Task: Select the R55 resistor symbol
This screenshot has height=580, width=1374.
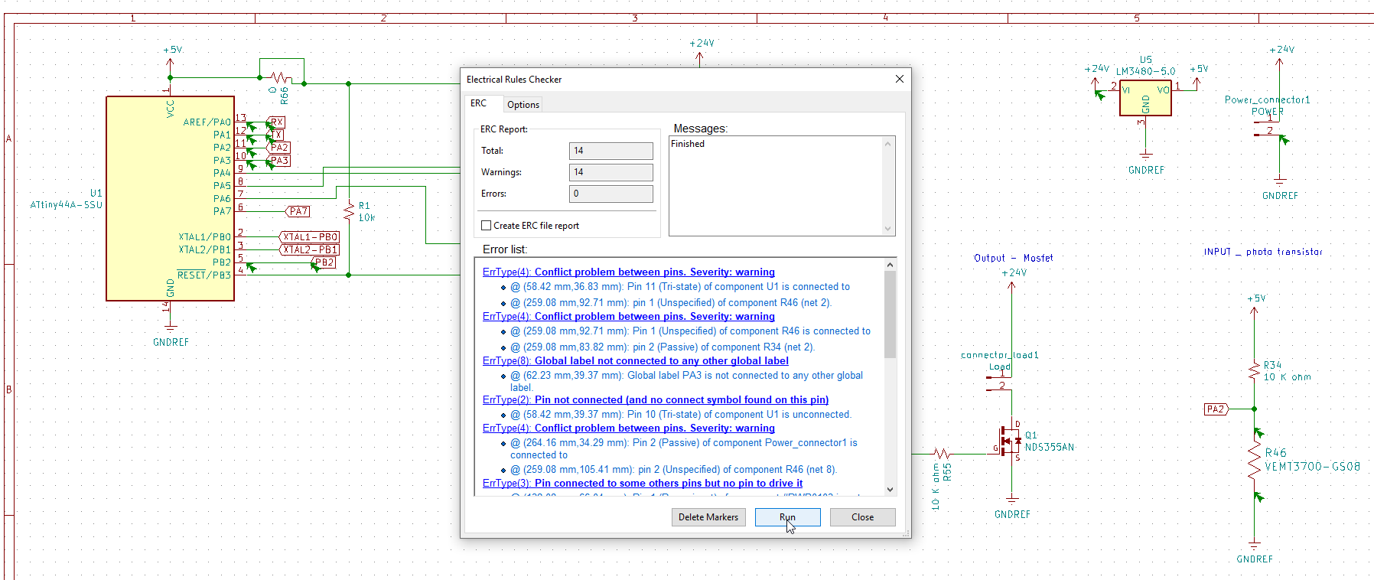Action: point(942,454)
